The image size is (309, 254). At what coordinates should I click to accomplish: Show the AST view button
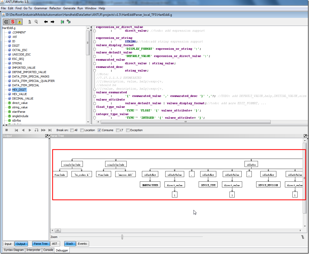click(x=55, y=244)
